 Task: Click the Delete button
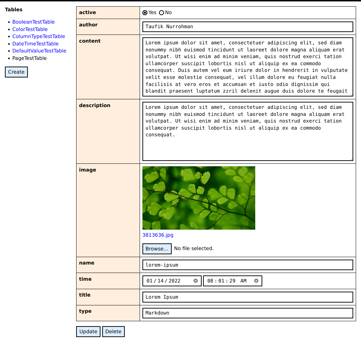(x=113, y=331)
